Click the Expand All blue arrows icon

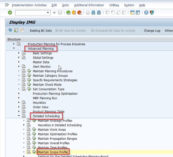[10, 30]
